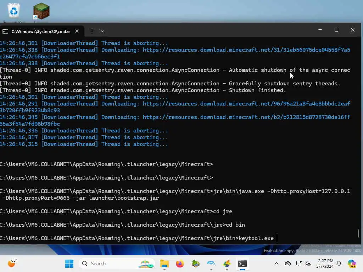363x272 pixels.
Task: Click the terminal scrollbar thumb
Action: tap(359, 233)
